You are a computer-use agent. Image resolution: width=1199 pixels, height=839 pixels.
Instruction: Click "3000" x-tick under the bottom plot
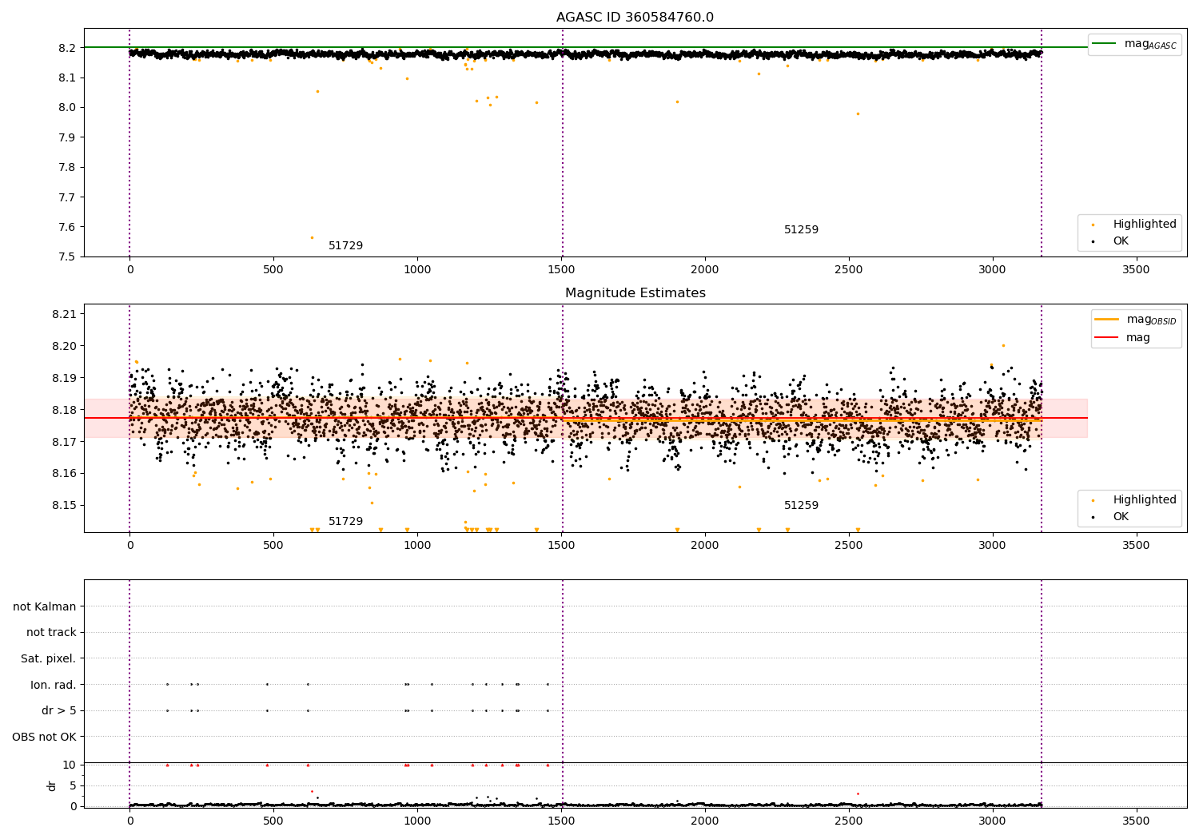tap(993, 821)
